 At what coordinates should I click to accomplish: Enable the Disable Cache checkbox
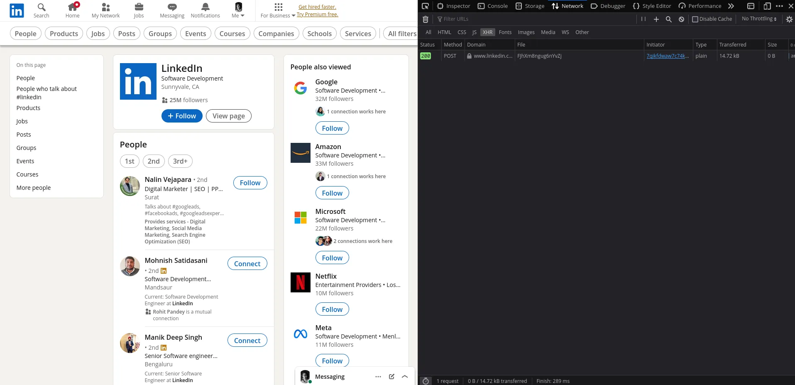(695, 19)
